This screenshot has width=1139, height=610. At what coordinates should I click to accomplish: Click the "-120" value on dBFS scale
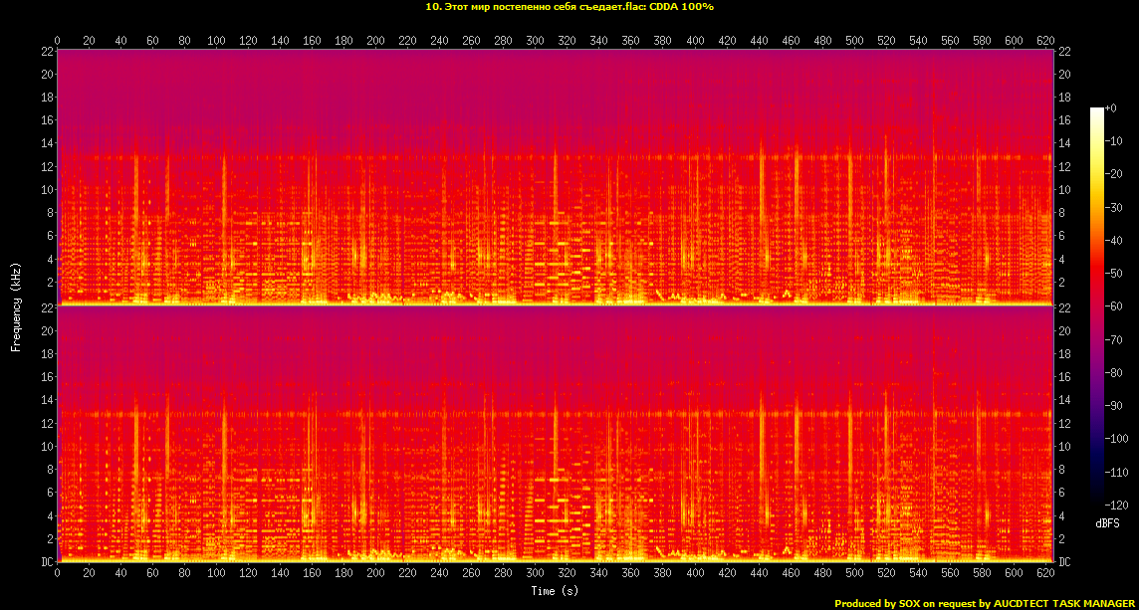click(1116, 505)
